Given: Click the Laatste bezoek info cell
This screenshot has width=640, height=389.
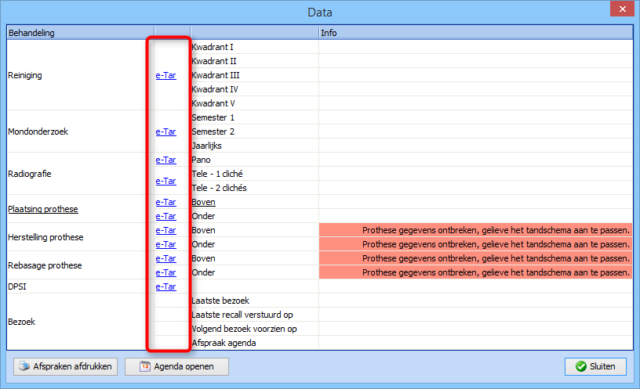Looking at the screenshot, I should [x=475, y=301].
